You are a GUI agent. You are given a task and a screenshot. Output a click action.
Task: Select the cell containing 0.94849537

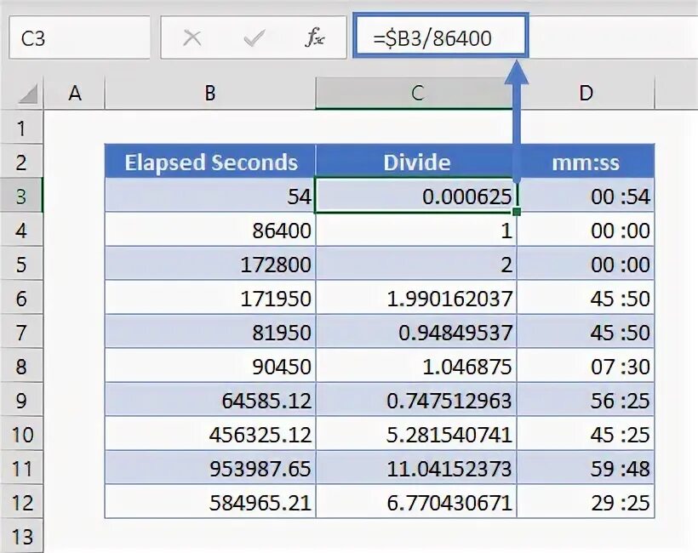(x=416, y=332)
